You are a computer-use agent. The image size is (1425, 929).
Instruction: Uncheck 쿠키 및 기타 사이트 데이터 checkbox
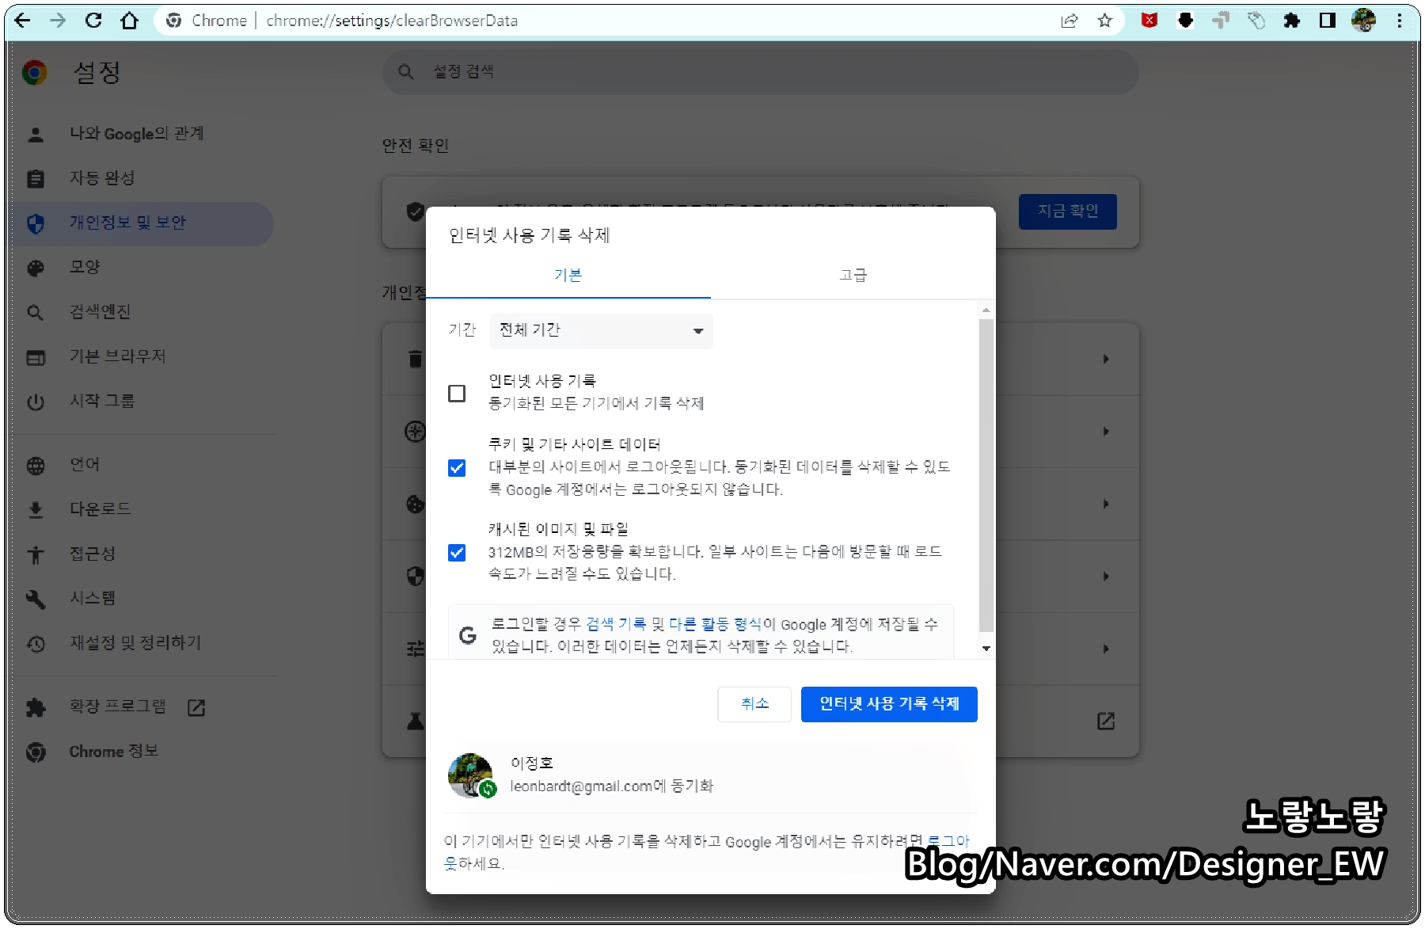(457, 468)
